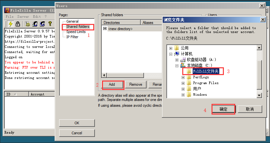Screen dimensions: 270x143
Task: Click the partially hidden Rename button
Action: [155, 84]
